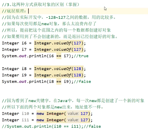Click the comment ending '地址值不一样。'

pyautogui.click(x=53, y=107)
